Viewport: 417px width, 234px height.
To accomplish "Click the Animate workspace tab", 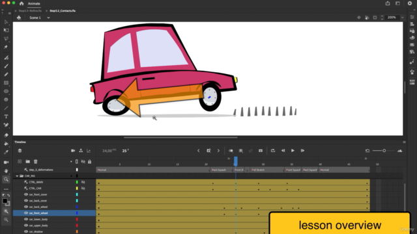I will [x=34, y=4].
